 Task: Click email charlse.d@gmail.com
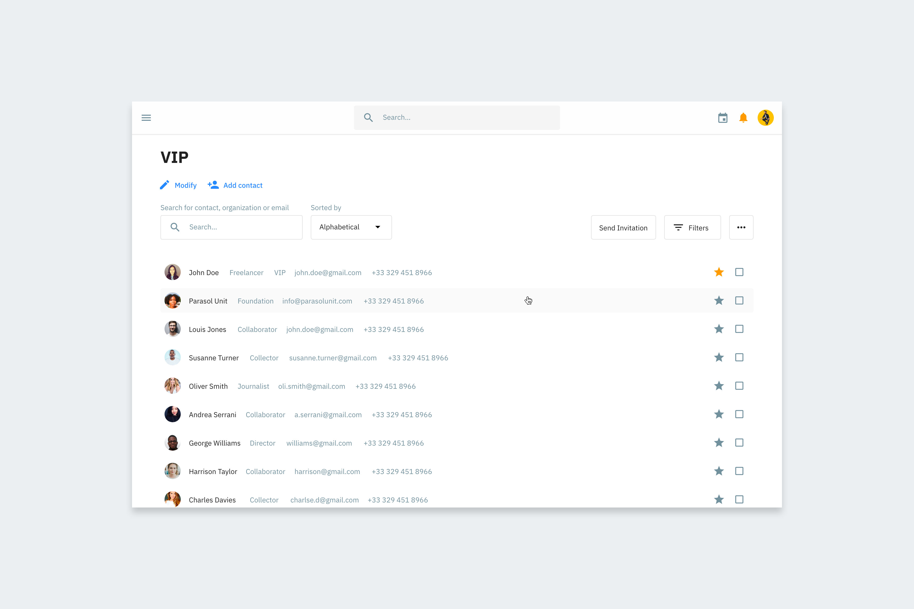324,500
